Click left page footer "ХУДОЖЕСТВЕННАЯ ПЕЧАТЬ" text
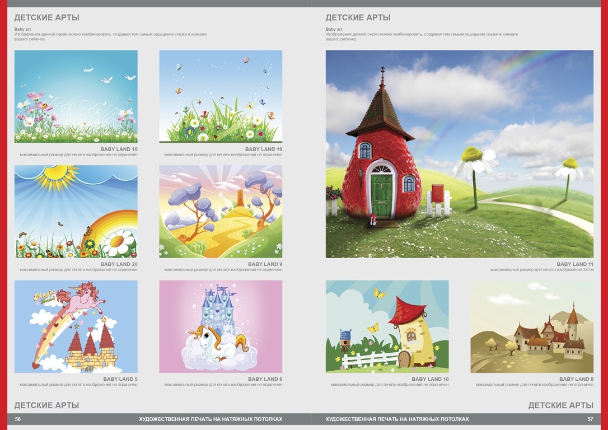 (x=211, y=419)
